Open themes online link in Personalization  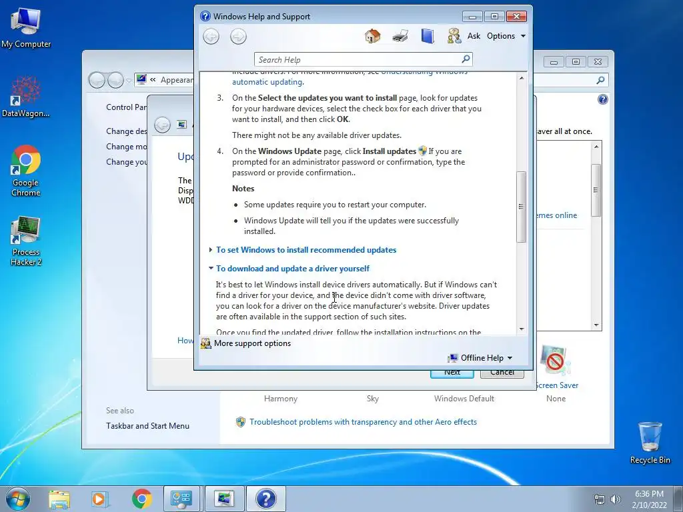click(557, 215)
